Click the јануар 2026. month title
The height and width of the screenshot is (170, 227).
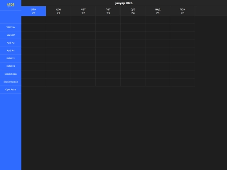124,3
